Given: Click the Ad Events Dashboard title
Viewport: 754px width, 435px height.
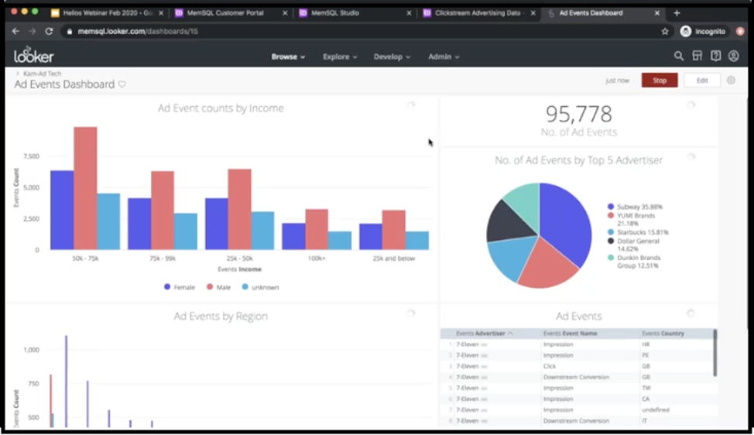Looking at the screenshot, I should (64, 84).
